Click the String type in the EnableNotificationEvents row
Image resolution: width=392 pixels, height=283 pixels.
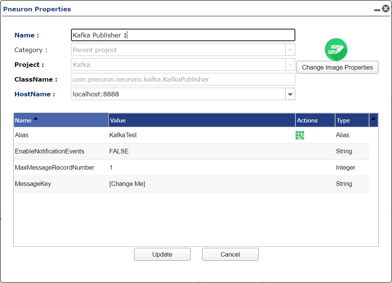(x=344, y=152)
